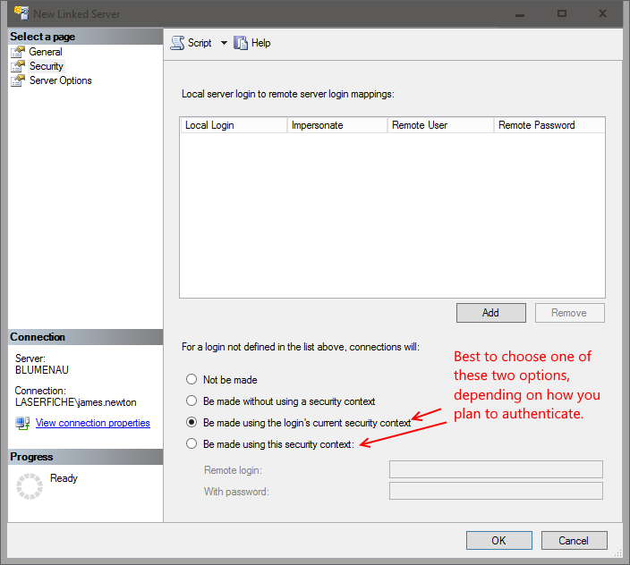Click the Security page icon
Image resolution: width=630 pixels, height=565 pixels.
18,66
